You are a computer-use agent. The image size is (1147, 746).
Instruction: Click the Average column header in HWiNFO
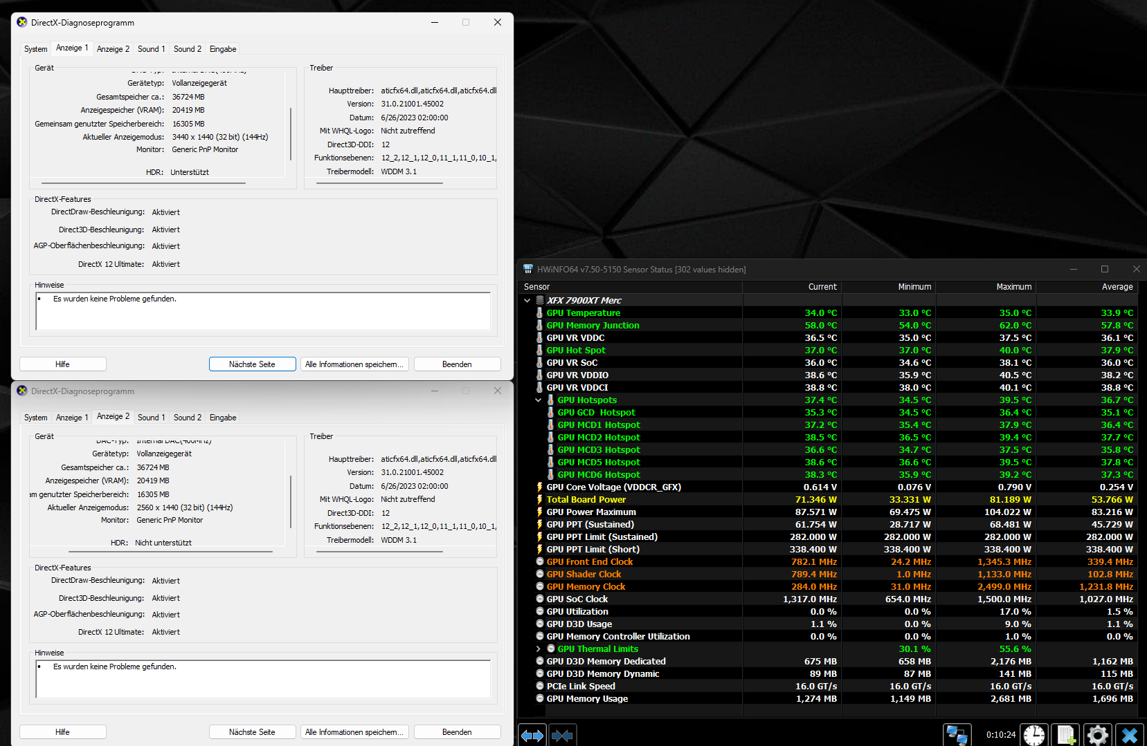[x=1086, y=287]
